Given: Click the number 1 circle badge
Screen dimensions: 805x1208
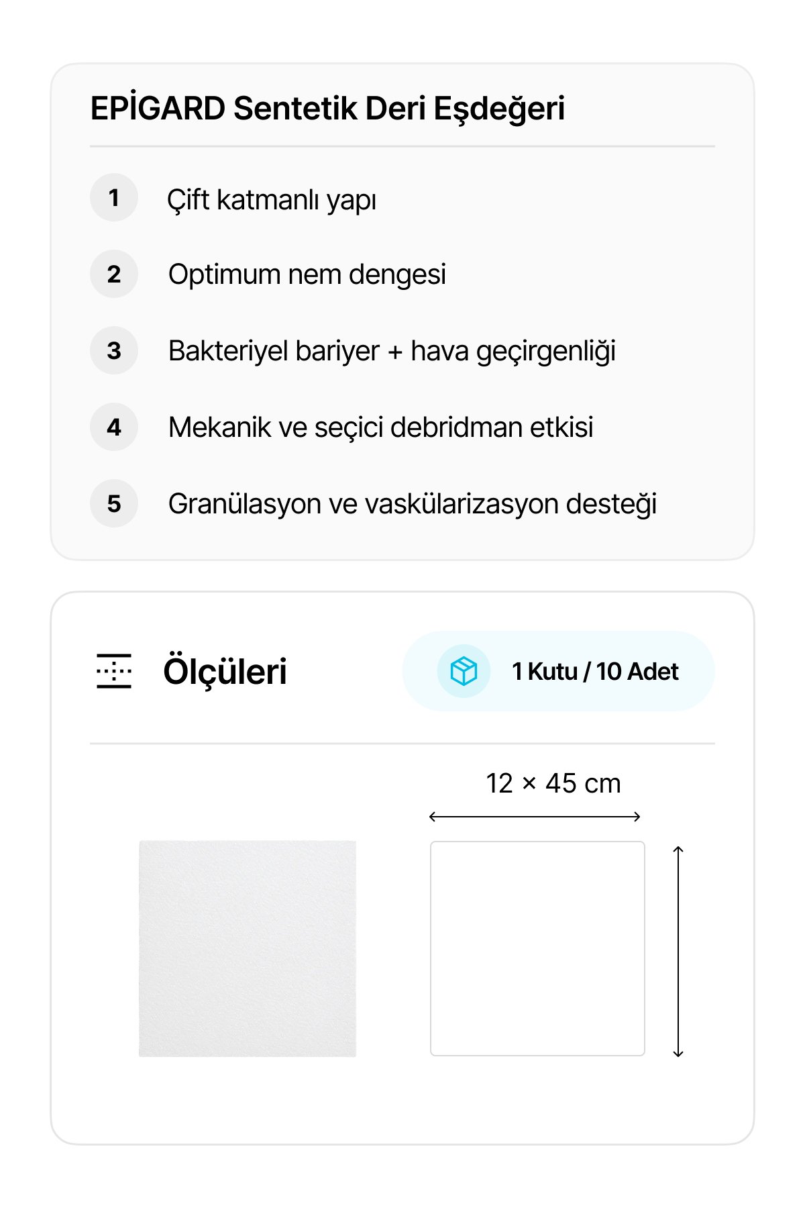Looking at the screenshot, I should click(x=114, y=197).
